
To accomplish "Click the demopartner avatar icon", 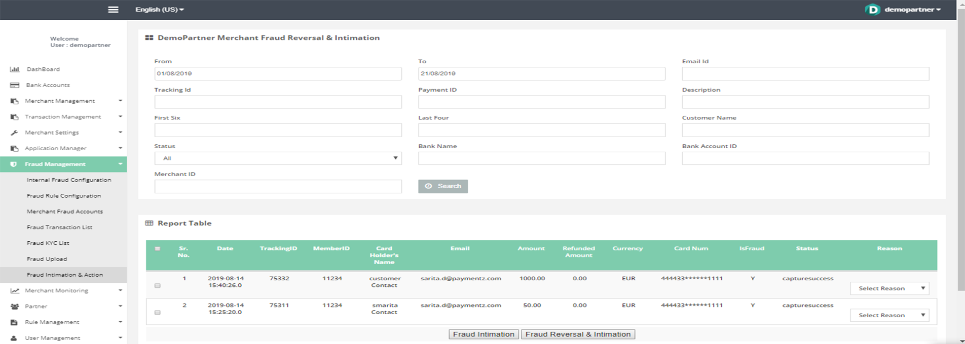I will tap(872, 10).
